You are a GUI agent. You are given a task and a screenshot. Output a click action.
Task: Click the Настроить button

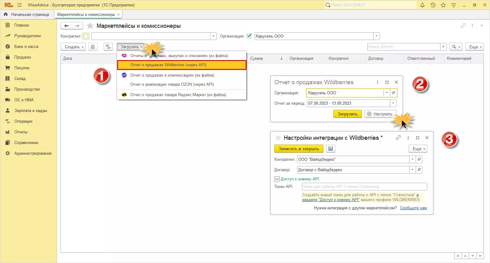click(380, 114)
